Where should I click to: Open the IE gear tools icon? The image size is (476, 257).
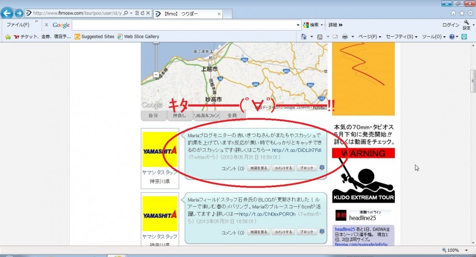pyautogui.click(x=470, y=13)
